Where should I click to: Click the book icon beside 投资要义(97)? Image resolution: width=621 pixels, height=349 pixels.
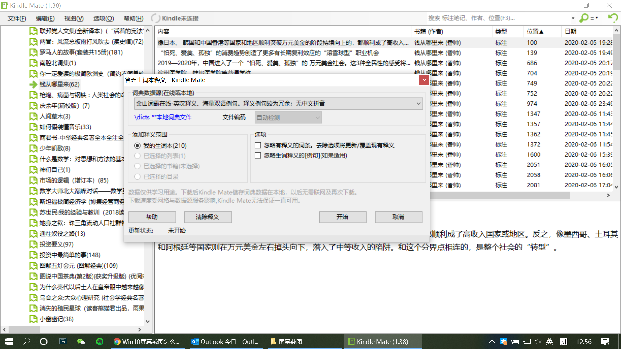pos(33,244)
